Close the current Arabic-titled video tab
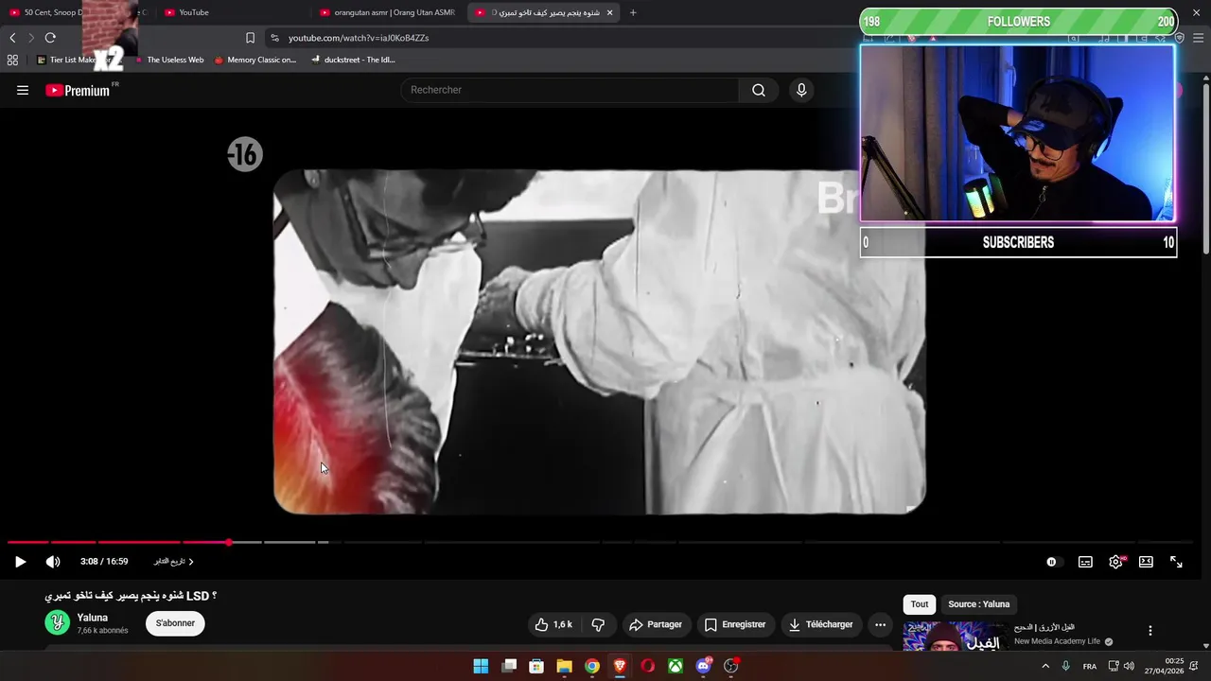Image resolution: width=1211 pixels, height=681 pixels. click(x=609, y=12)
